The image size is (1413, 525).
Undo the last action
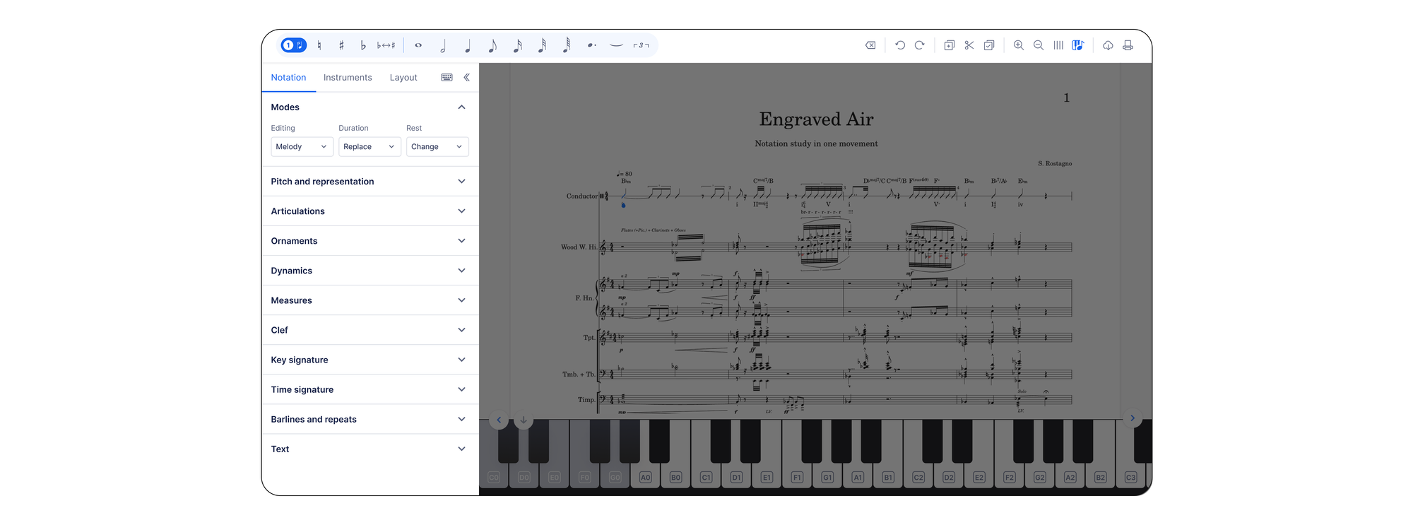(900, 45)
